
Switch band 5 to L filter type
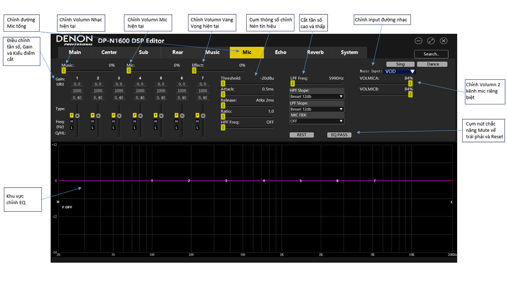155,128
